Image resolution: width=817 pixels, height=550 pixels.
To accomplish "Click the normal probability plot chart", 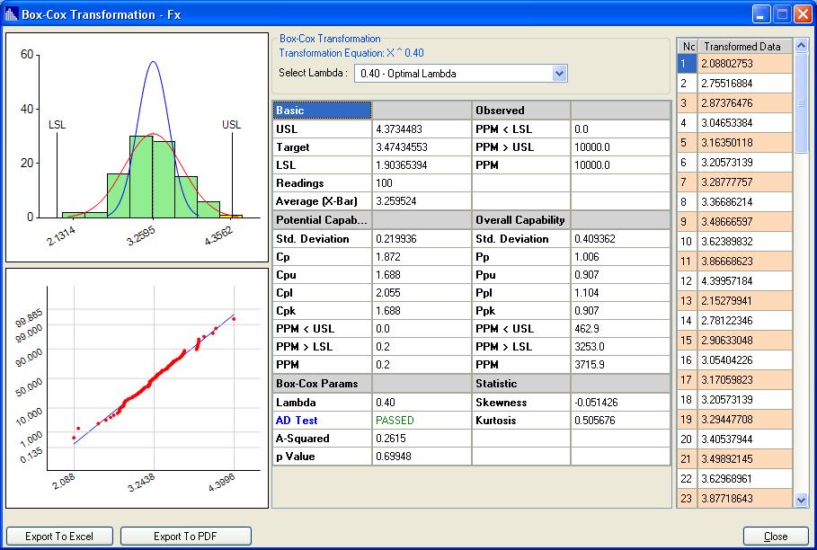I will tap(137, 388).
